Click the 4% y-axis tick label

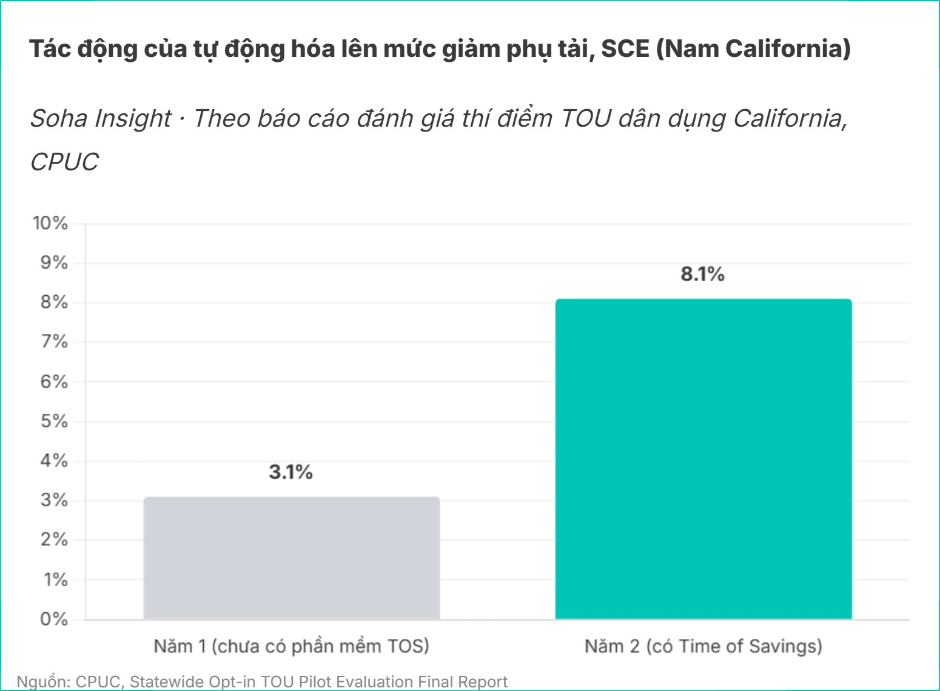click(54, 461)
